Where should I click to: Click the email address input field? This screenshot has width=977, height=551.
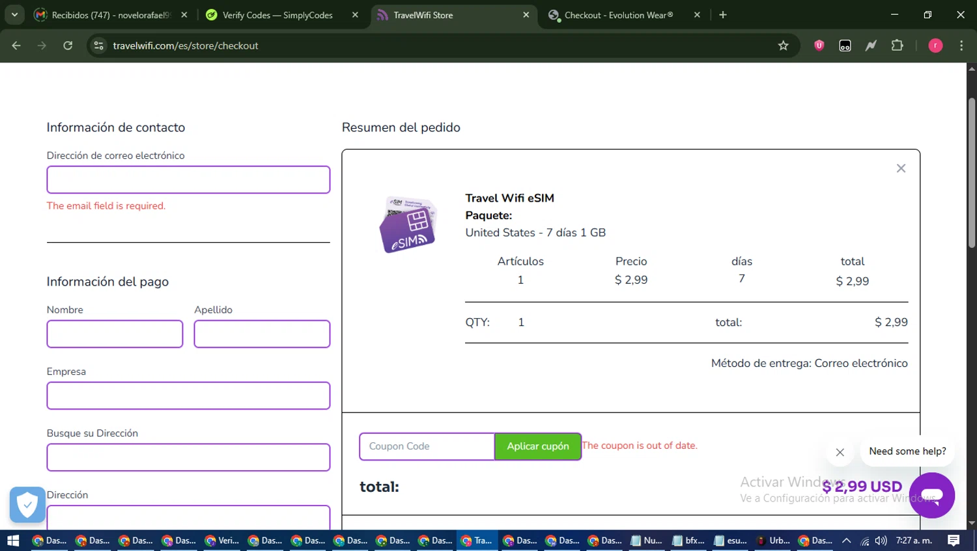coord(188,180)
